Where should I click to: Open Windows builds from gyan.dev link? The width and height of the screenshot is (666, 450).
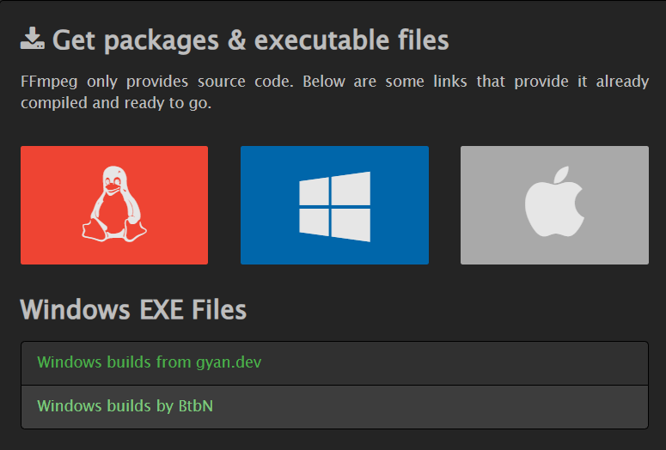pyautogui.click(x=149, y=362)
